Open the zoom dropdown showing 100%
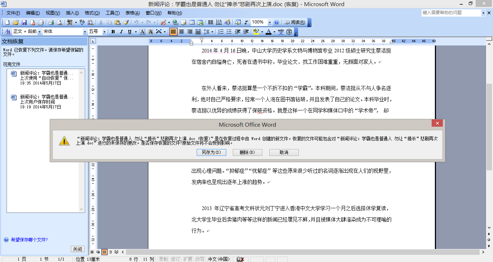Image resolution: width=493 pixels, height=262 pixels. pyautogui.click(x=269, y=22)
